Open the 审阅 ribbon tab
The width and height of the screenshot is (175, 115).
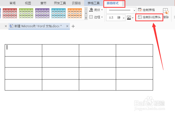12,3
